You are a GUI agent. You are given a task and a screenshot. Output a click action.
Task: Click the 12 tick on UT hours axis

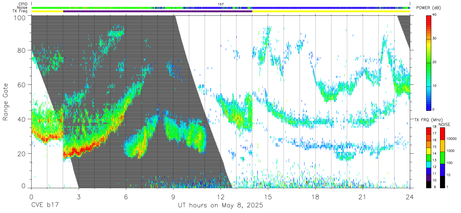click(x=221, y=197)
